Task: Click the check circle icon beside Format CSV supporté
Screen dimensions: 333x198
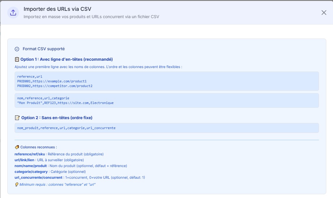Action: [x=17, y=49]
